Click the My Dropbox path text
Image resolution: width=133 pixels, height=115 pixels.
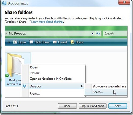[x=17, y=34]
